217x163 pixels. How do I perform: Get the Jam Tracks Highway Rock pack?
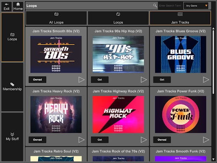coord(100,140)
